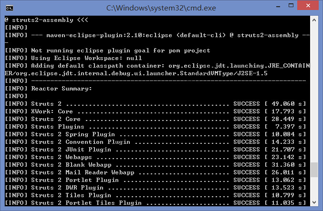Screen dimensions: 323x211
Task: Open the cmd.exe system menu icon
Action: point(9,7)
